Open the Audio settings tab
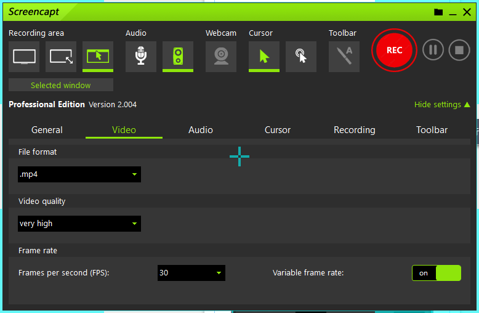Image resolution: width=479 pixels, height=313 pixels. click(201, 130)
